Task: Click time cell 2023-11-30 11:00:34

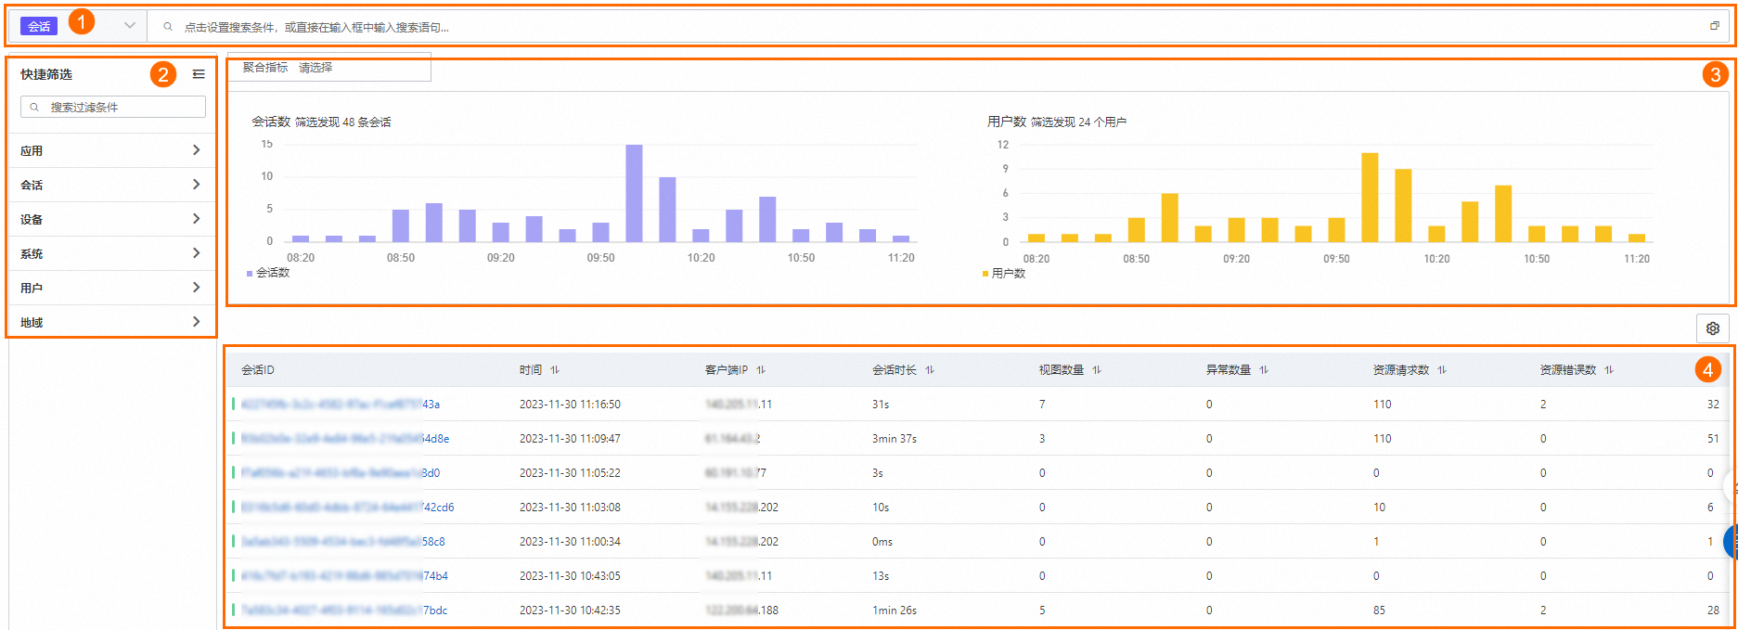Action: 570,542
